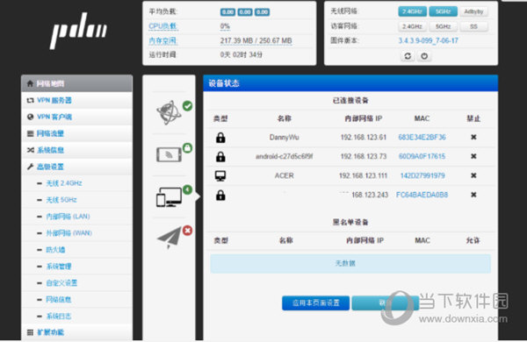Viewport: 527px width, 342px height.
Task: Click the 应用本页面设置 button
Action: (315, 303)
